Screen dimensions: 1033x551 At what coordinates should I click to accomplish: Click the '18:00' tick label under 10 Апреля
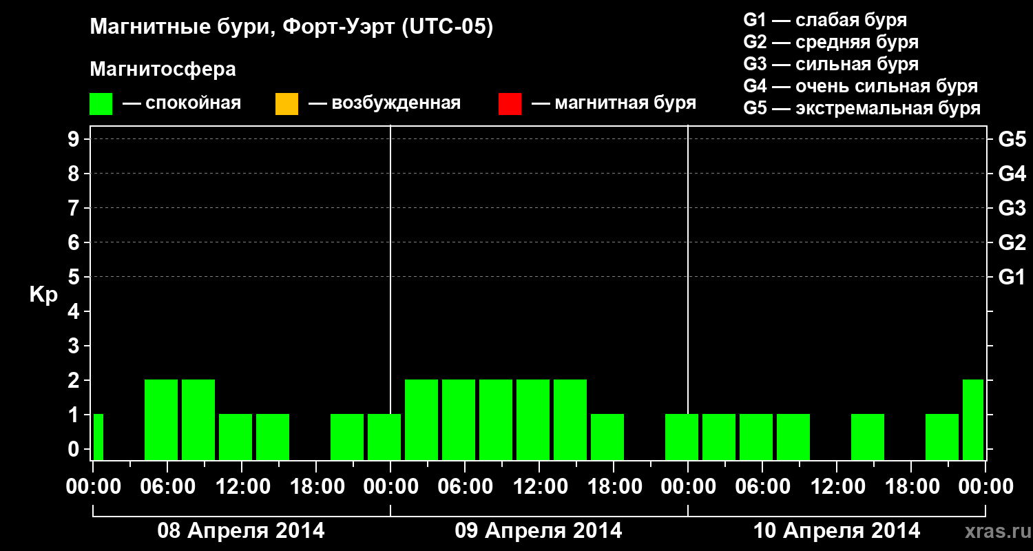[x=911, y=486]
